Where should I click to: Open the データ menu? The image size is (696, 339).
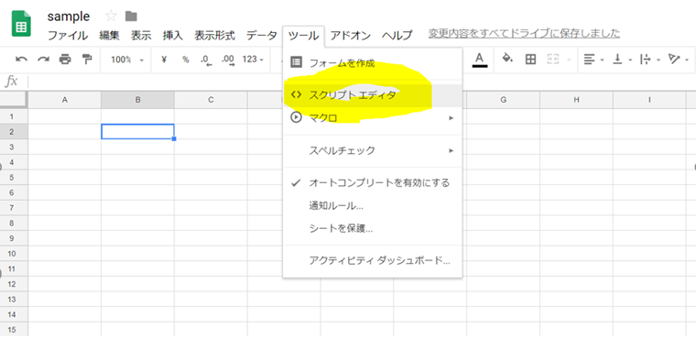pyautogui.click(x=261, y=36)
